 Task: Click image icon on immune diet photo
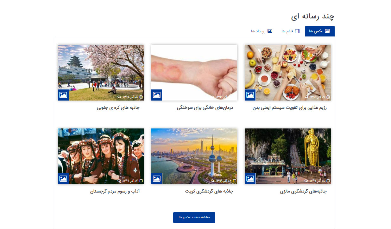pyautogui.click(x=250, y=95)
